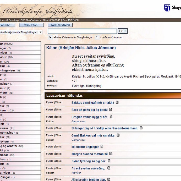Click the Níðvísur category link
The width and height of the screenshot is (181, 181).
[x=76, y=173]
